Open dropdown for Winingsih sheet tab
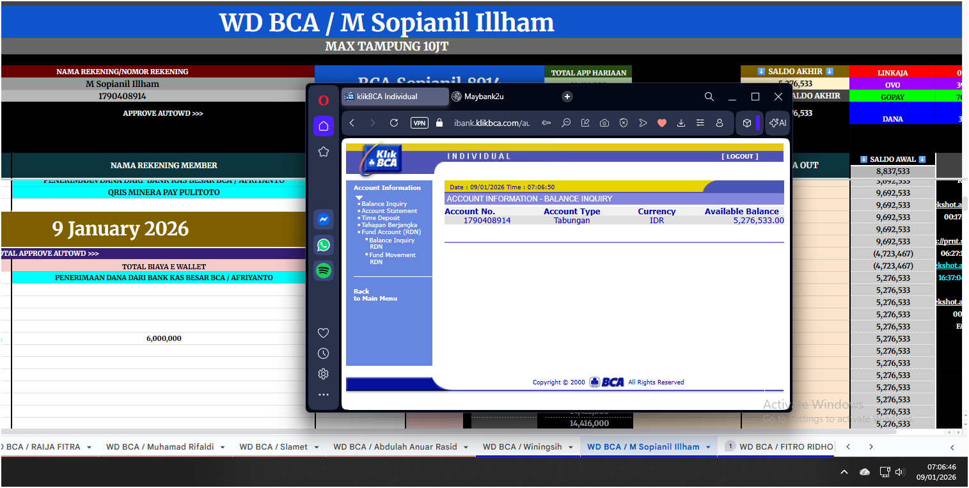The width and height of the screenshot is (969, 488). [571, 447]
